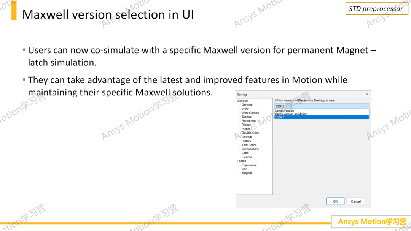Viewport: 411px width, 231px height.
Task: Open Compatibility settings in the tree
Action: click(x=250, y=149)
